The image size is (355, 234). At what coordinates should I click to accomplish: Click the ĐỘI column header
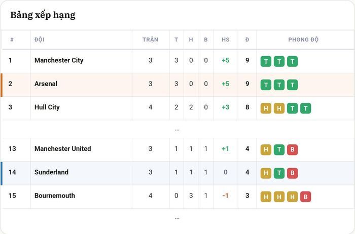tap(40, 40)
